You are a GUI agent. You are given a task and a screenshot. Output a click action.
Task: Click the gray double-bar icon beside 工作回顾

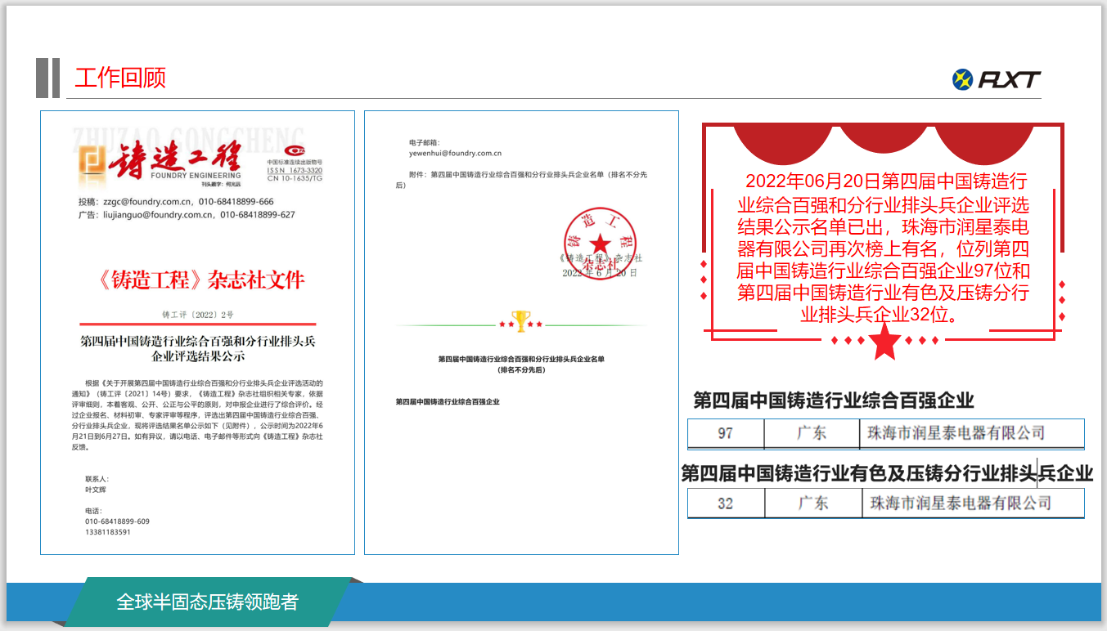click(x=47, y=78)
